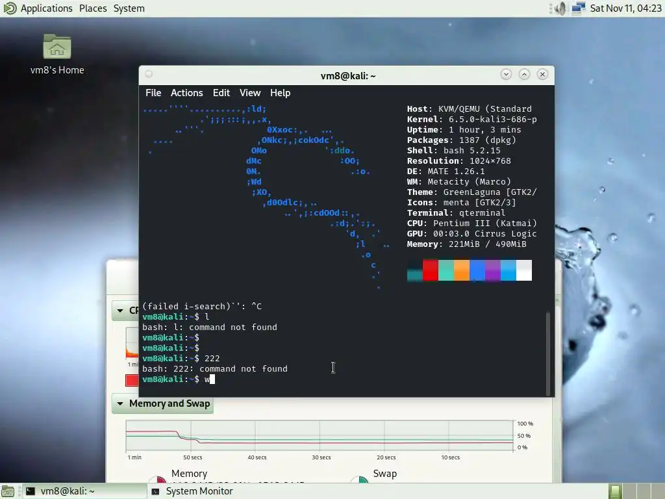Image resolution: width=665 pixels, height=499 pixels.
Task: Open the MATE Applications menu logo icon
Action: coord(9,8)
